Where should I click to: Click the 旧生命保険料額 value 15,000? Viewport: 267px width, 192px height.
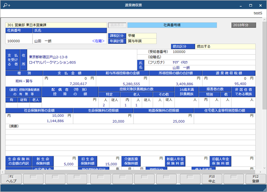(x=111, y=164)
